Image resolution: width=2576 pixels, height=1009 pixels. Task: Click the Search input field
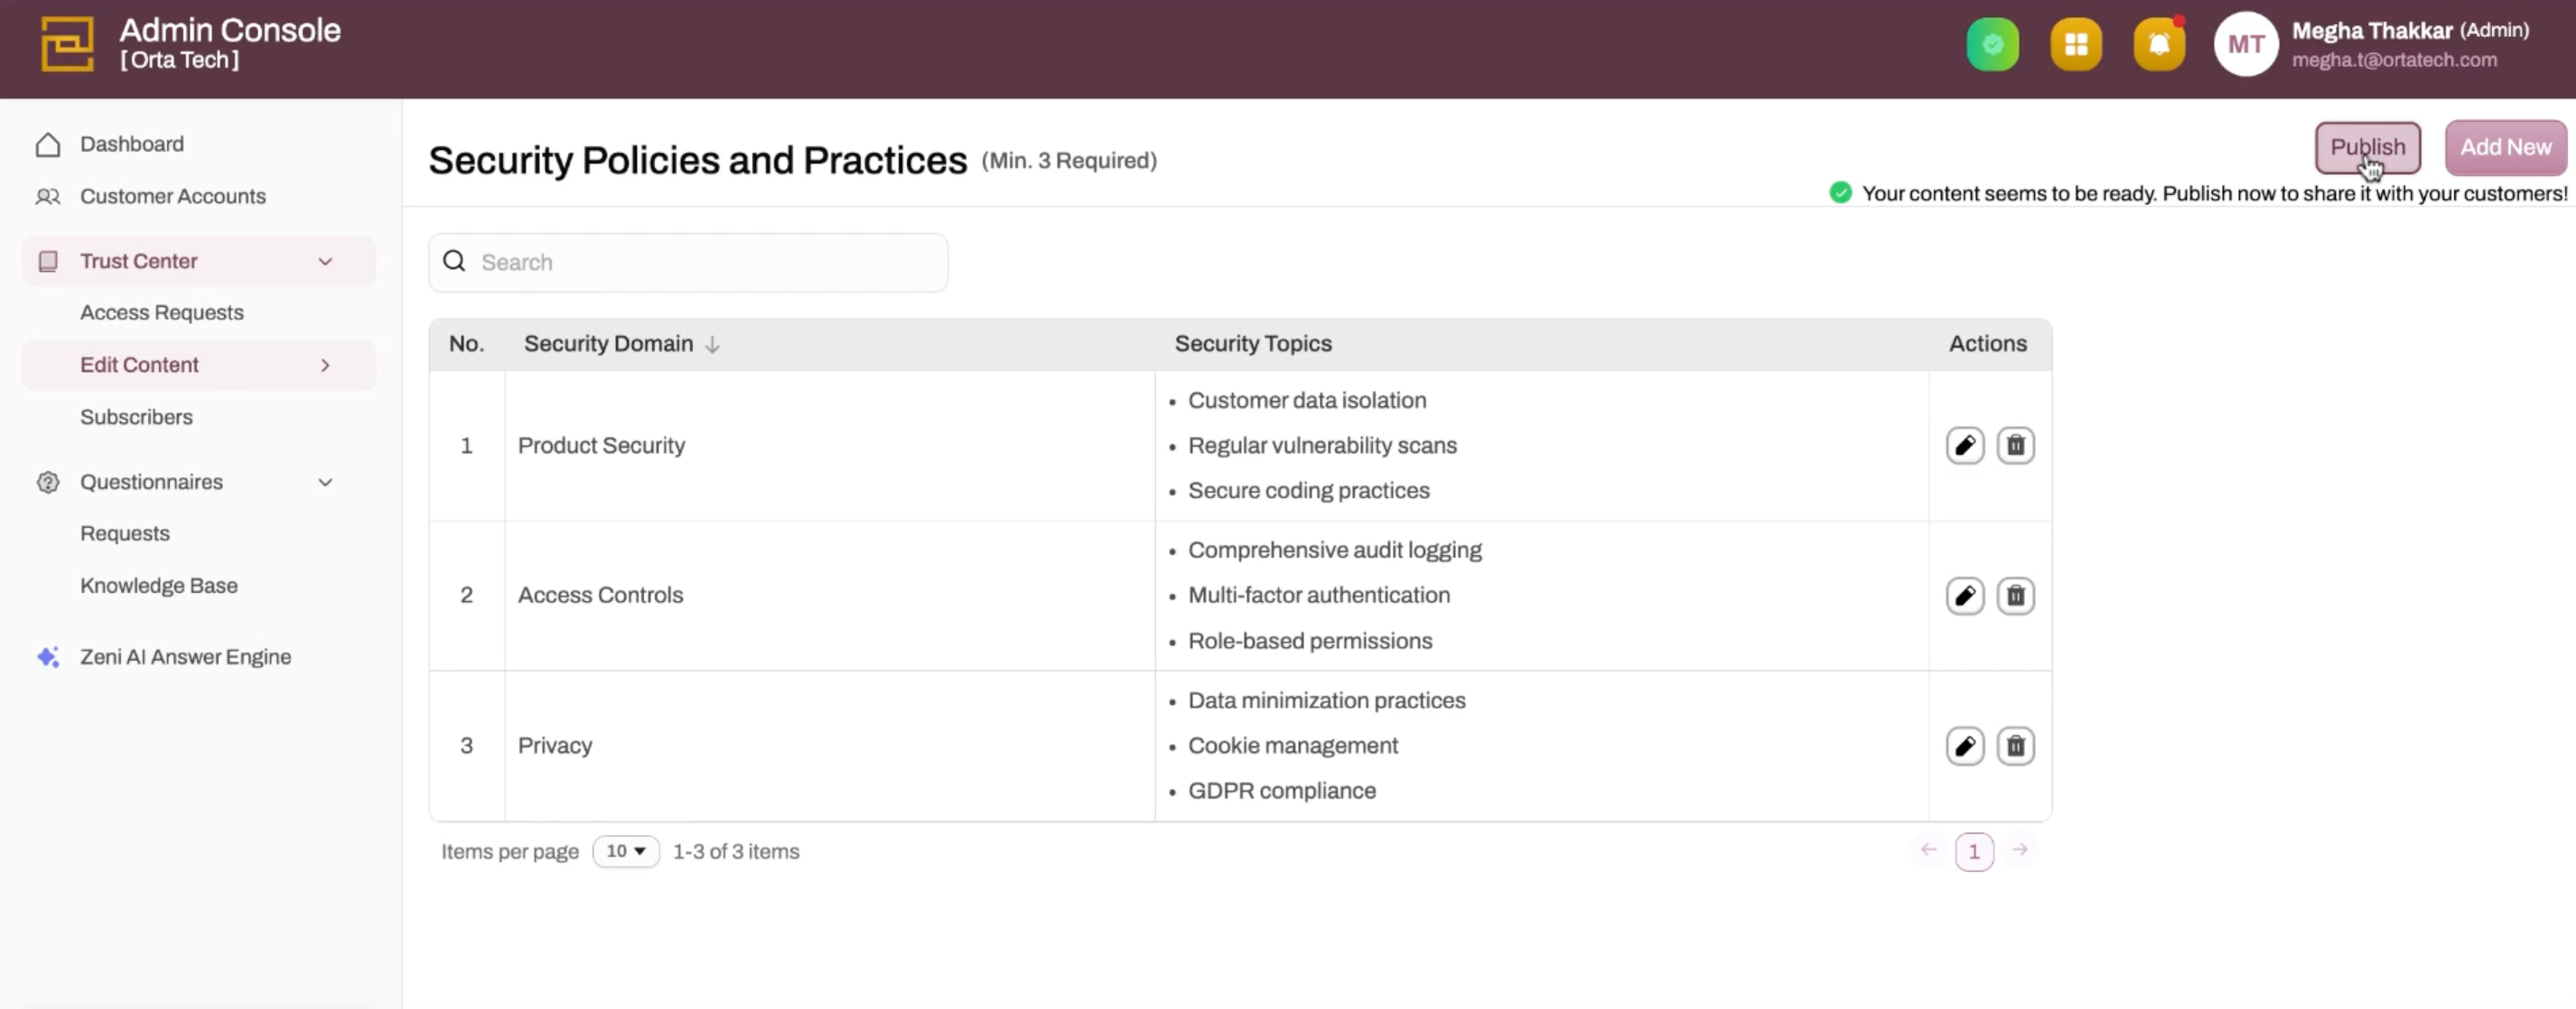click(x=700, y=263)
